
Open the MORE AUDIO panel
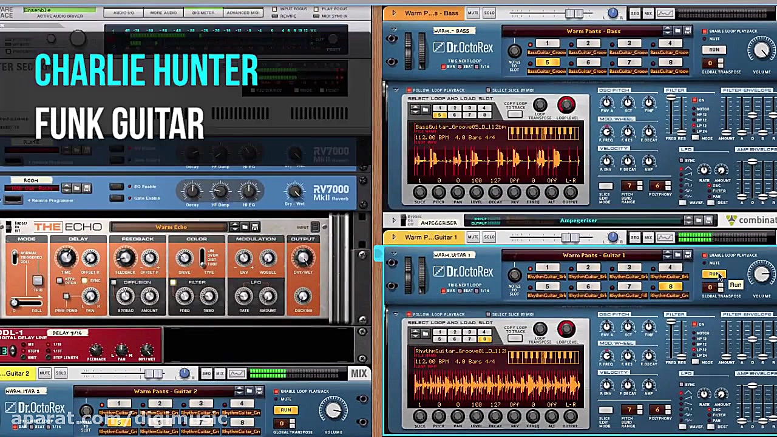[x=163, y=13]
